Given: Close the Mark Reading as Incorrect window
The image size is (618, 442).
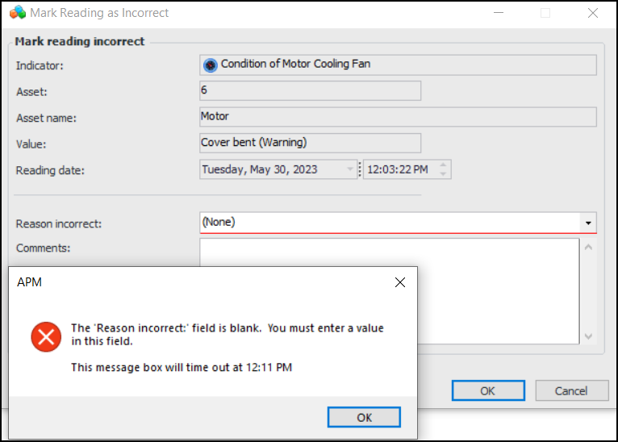Looking at the screenshot, I should point(593,13).
